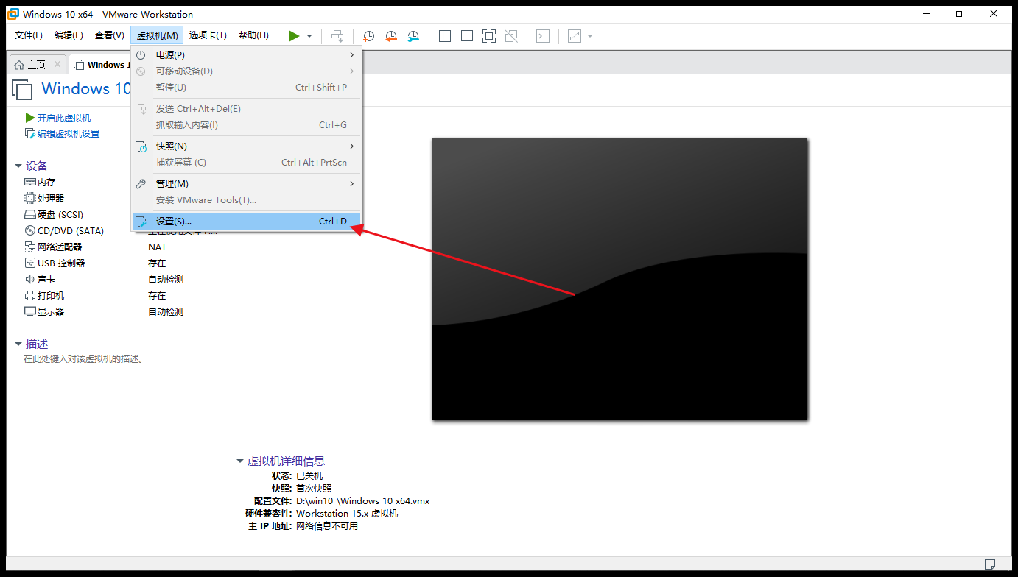
Task: Click the black VM screen preview thumbnail
Action: pyautogui.click(x=619, y=279)
